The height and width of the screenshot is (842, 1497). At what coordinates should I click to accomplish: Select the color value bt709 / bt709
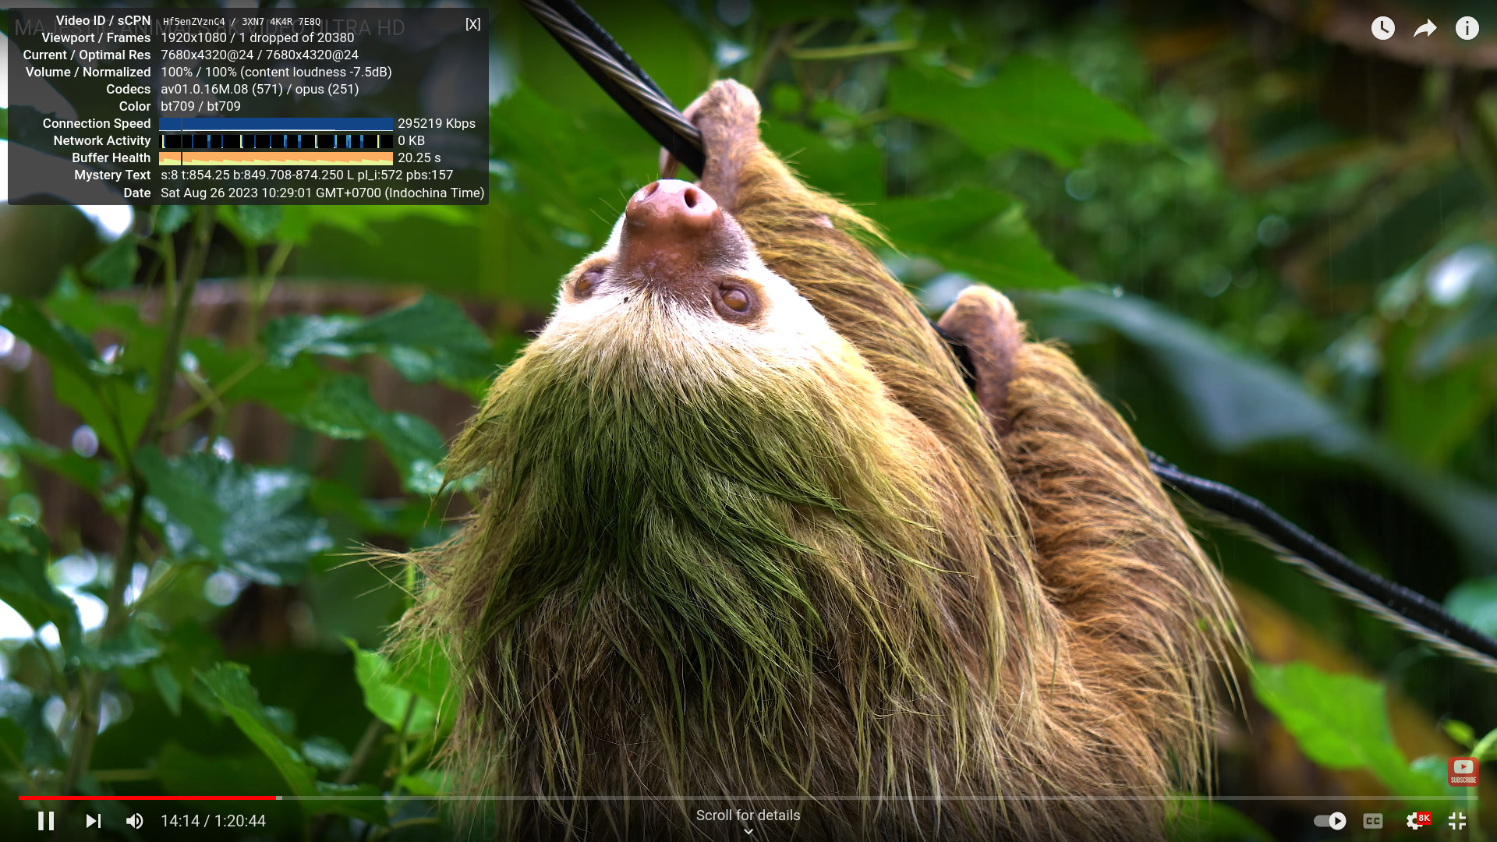200,106
